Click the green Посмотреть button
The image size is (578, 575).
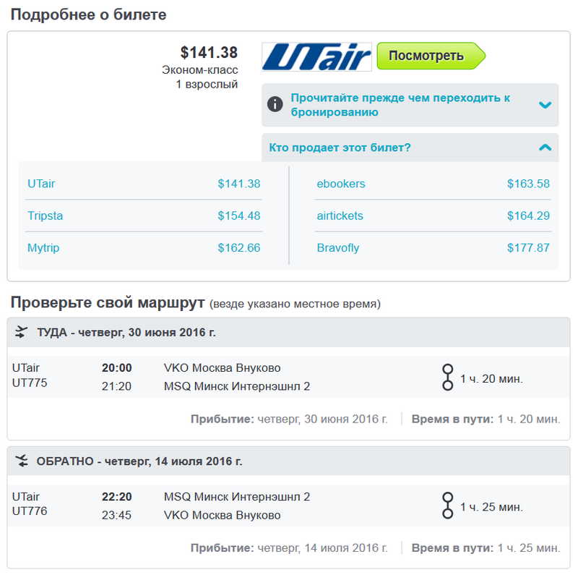click(x=431, y=56)
